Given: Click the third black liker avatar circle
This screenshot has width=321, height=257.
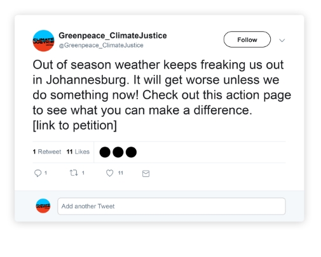Looking at the screenshot, I should click(131, 152).
